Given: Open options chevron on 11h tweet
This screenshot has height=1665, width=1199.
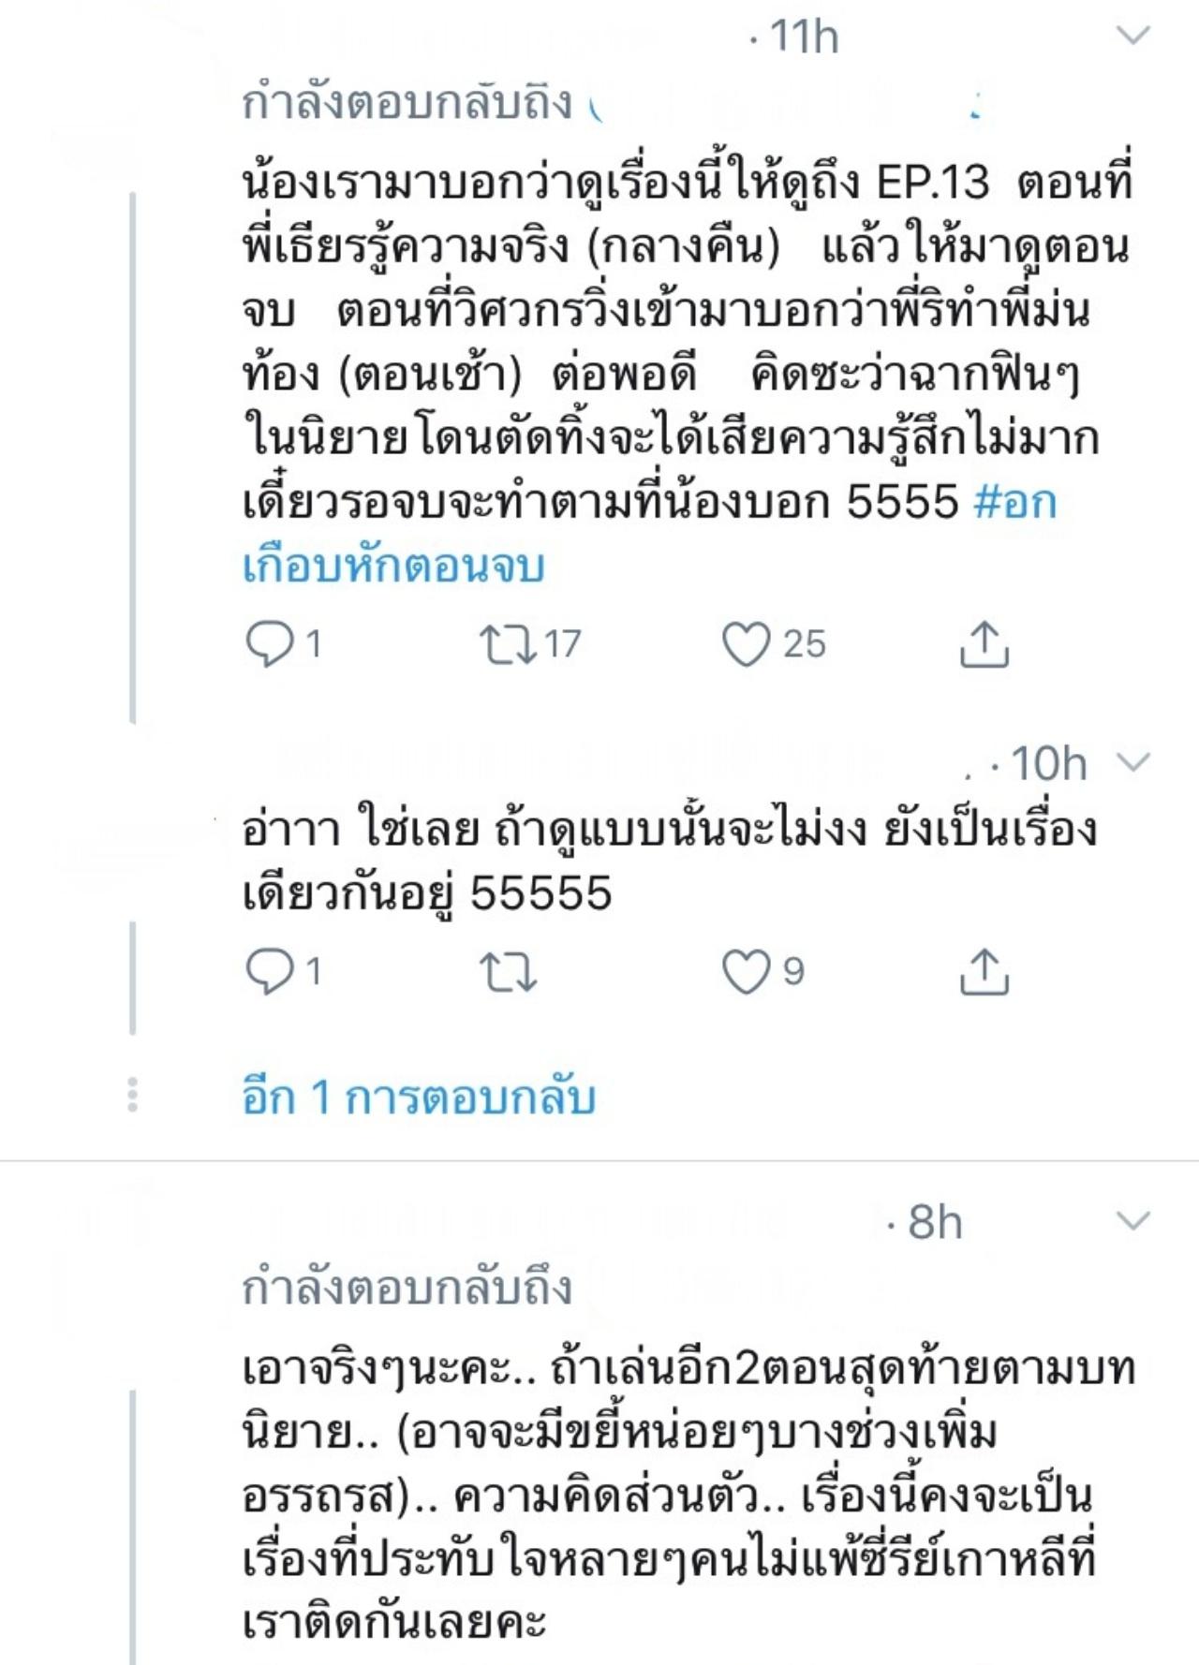Looking at the screenshot, I should 1133,37.
